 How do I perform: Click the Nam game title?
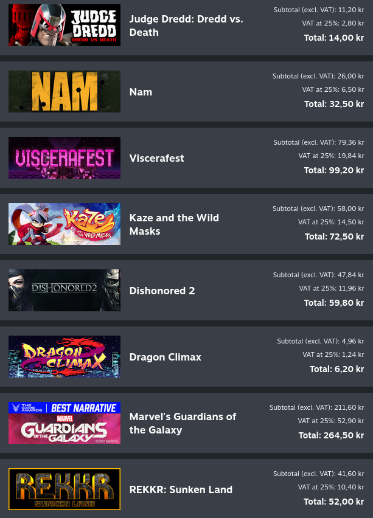click(x=141, y=92)
